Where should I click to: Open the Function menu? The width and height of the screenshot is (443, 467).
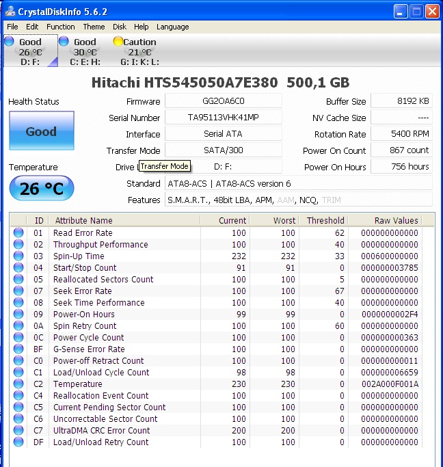click(61, 27)
